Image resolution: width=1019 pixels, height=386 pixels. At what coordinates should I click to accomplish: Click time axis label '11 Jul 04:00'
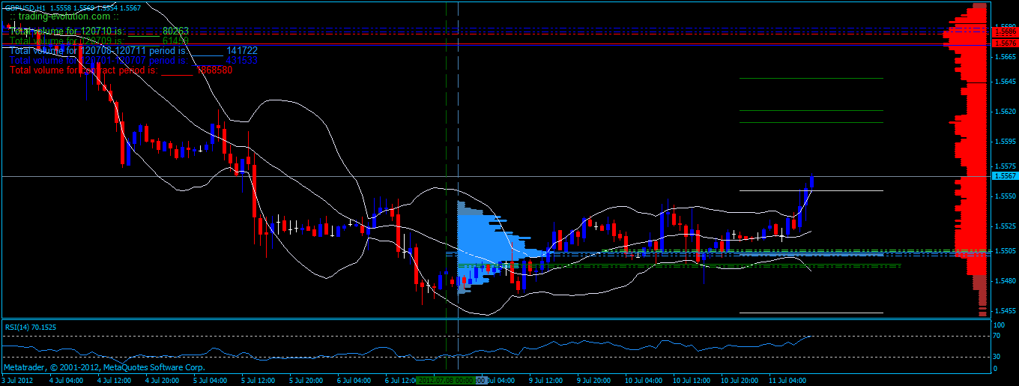[x=787, y=380]
